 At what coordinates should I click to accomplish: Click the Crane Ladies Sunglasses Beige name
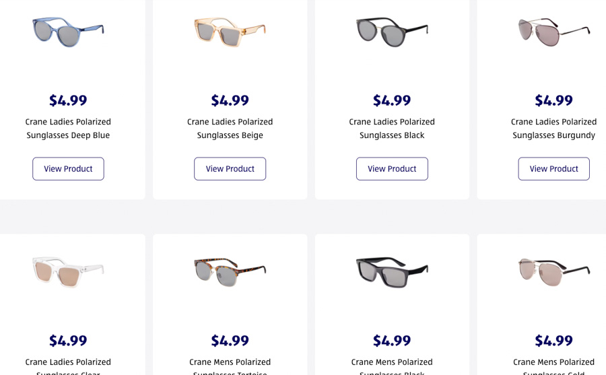point(230,129)
